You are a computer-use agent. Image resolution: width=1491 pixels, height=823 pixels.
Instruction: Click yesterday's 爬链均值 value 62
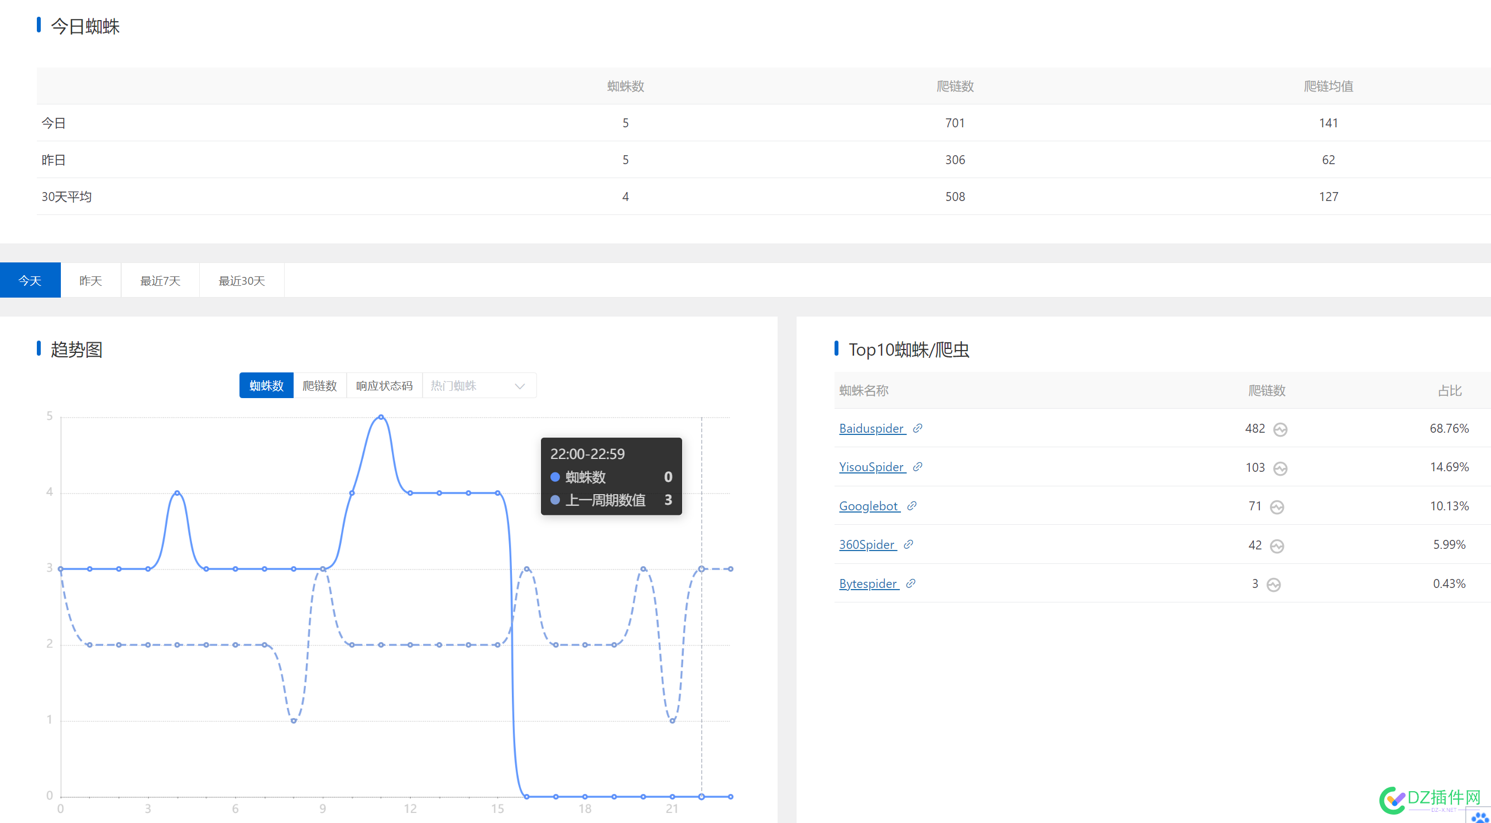[1329, 160]
